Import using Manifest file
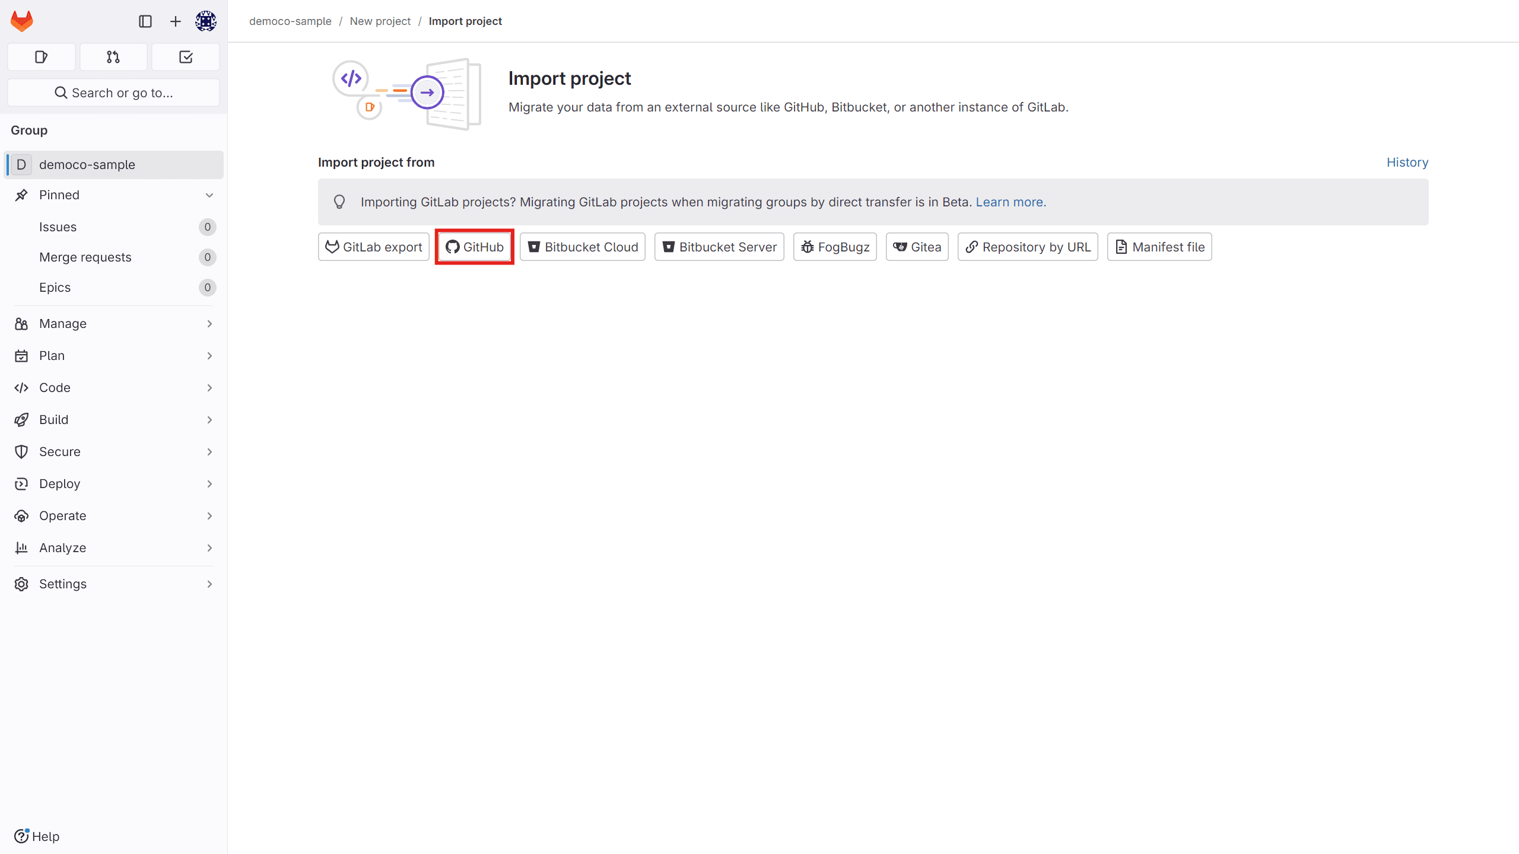The image size is (1519, 854). [1159, 247]
